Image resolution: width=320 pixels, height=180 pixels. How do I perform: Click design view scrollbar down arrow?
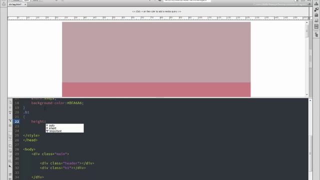coord(306,94)
